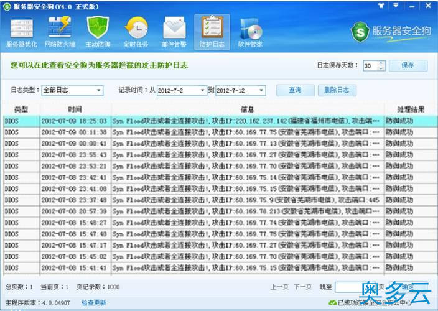
Task: Select log row 2012-07-08 15:41:41
Action: [220, 267]
